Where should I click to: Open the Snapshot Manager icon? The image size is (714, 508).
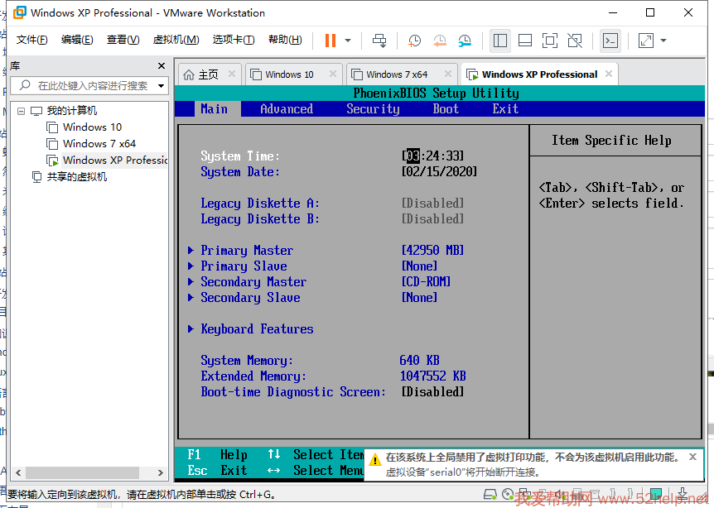[x=465, y=41]
